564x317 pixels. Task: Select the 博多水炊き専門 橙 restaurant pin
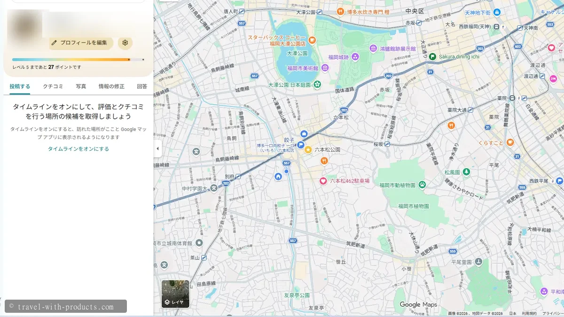(340, 11)
